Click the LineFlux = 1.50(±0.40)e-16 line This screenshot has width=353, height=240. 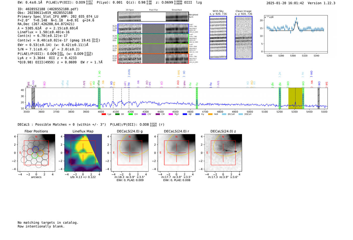pos(44,32)
